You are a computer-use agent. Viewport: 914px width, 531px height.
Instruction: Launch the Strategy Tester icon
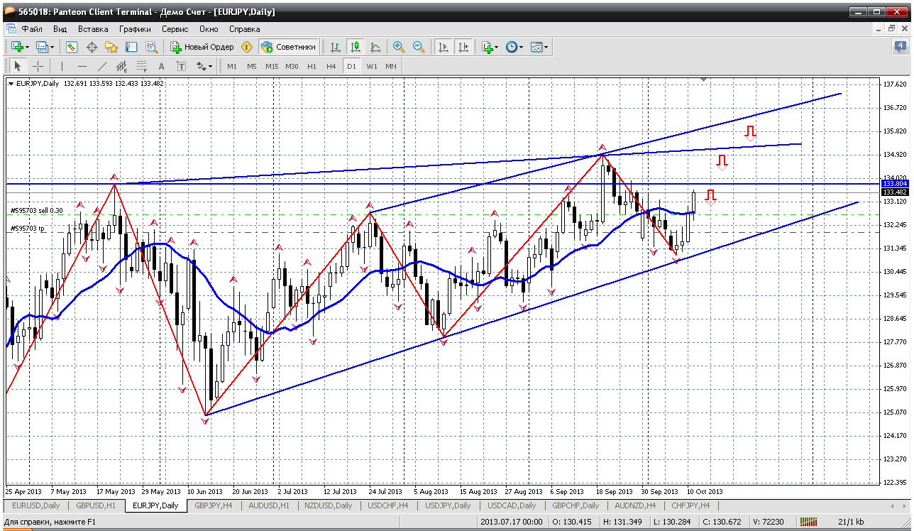(151, 47)
